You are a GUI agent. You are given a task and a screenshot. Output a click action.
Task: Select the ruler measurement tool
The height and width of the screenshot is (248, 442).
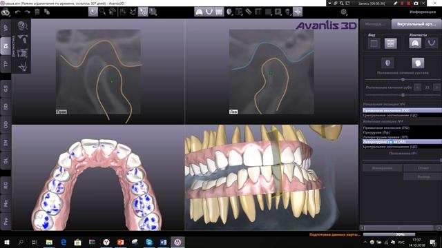(249, 12)
